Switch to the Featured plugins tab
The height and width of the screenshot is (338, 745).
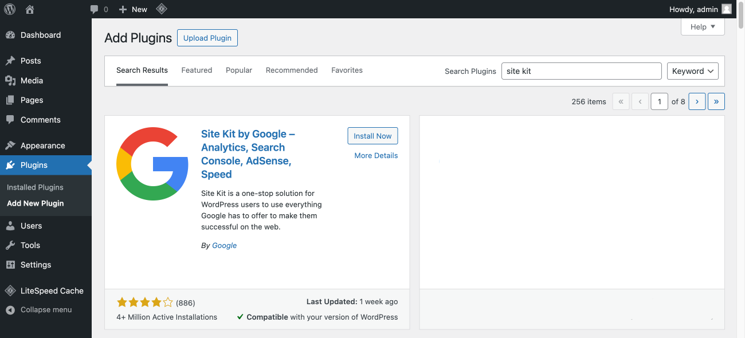(x=197, y=70)
